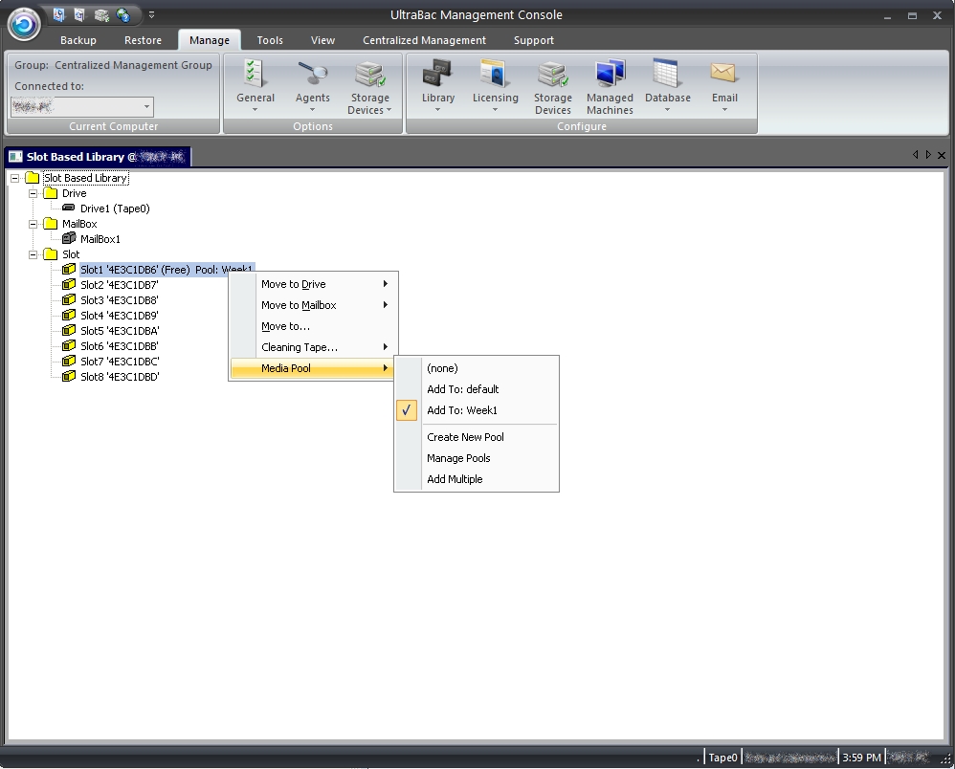Choose Move to... in context menu
Image resolution: width=955 pixels, height=769 pixels.
click(314, 326)
